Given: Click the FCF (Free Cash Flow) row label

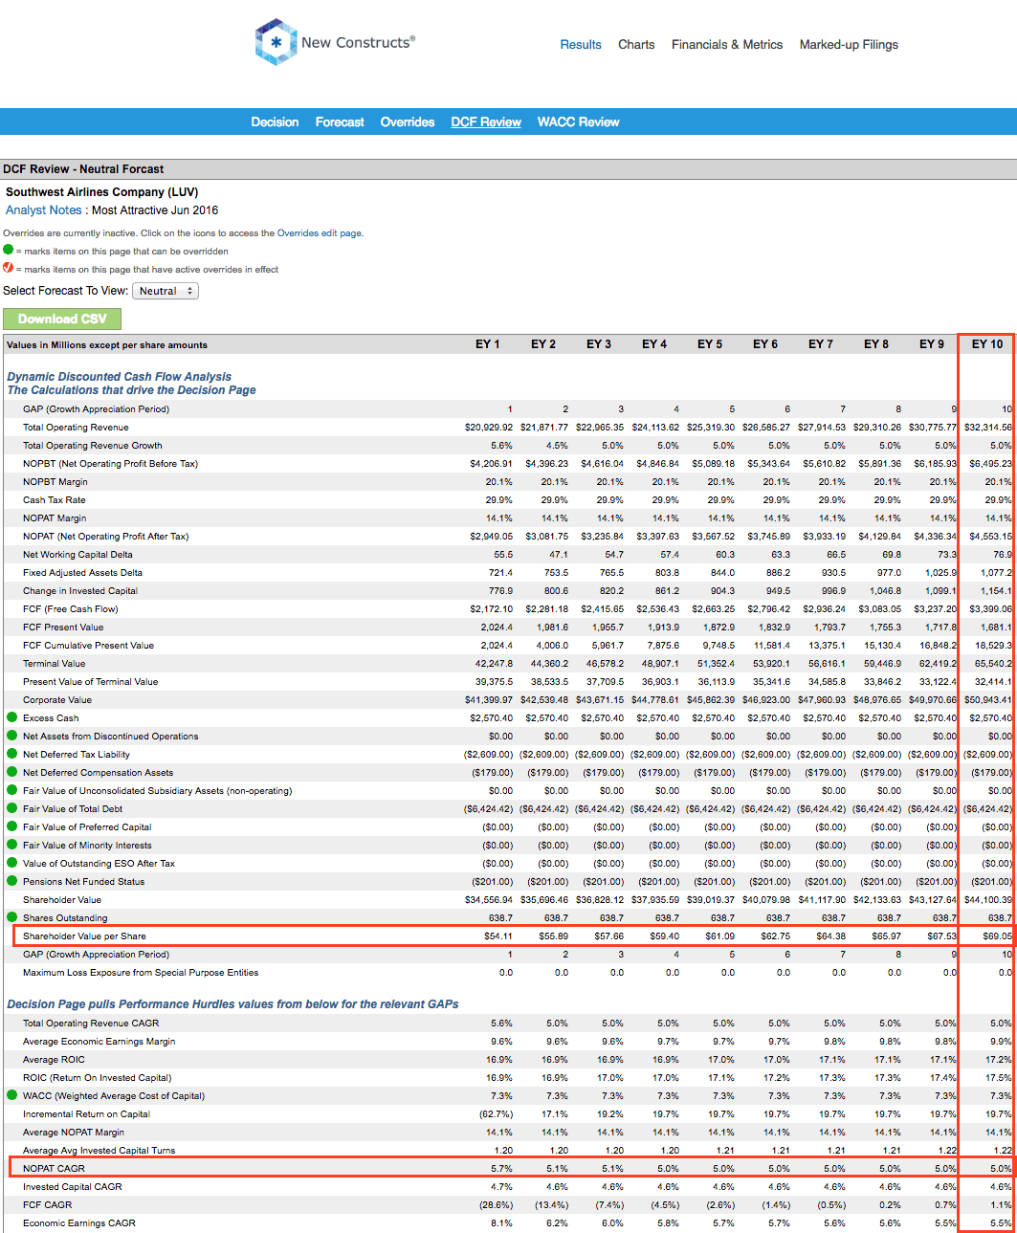Looking at the screenshot, I should pos(71,609).
